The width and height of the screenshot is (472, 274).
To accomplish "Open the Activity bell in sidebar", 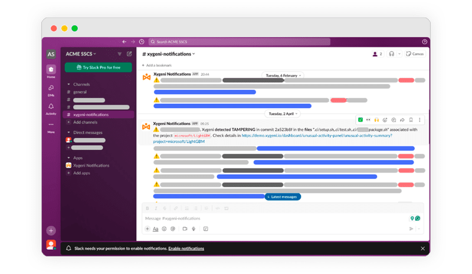I will (51, 107).
